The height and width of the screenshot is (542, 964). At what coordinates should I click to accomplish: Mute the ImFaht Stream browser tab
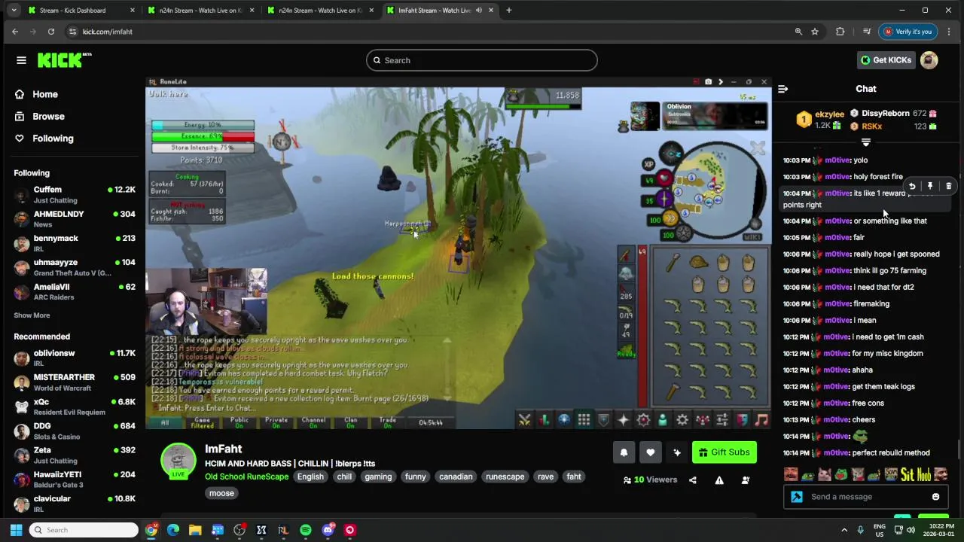coord(478,11)
